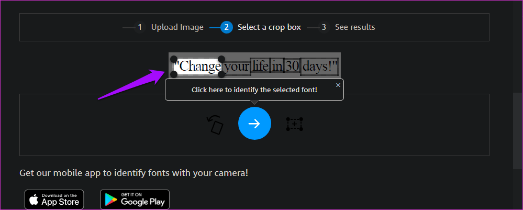
Task: Close the identify font tooltip
Action: pyautogui.click(x=338, y=85)
